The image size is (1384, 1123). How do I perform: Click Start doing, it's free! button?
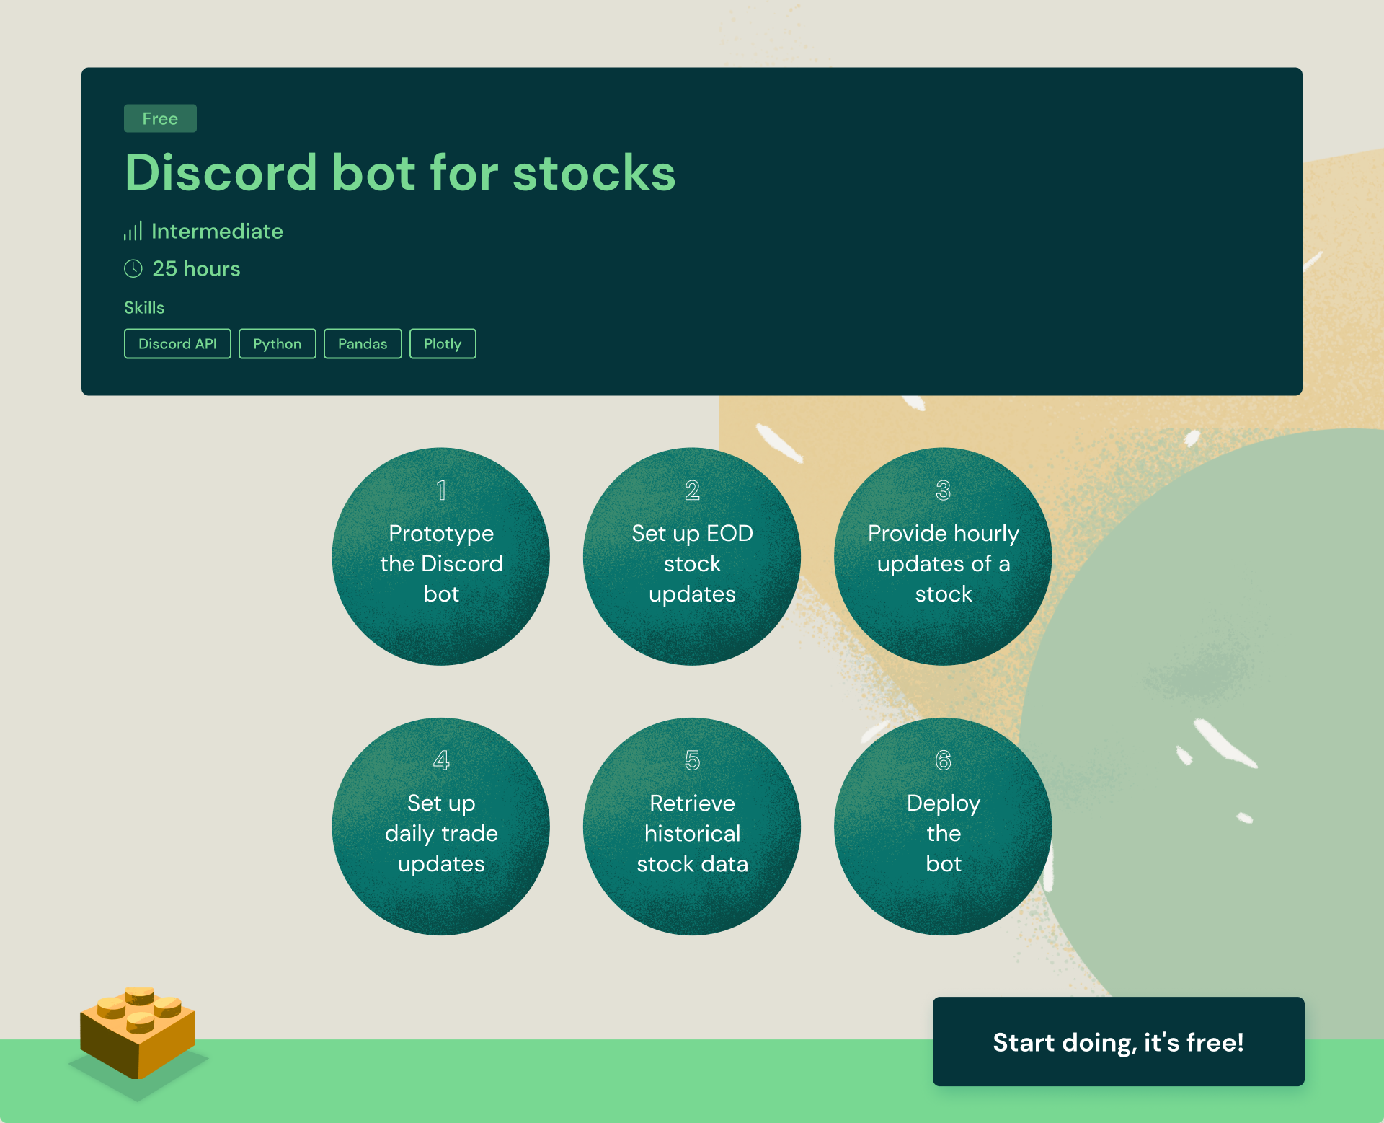point(1118,1041)
